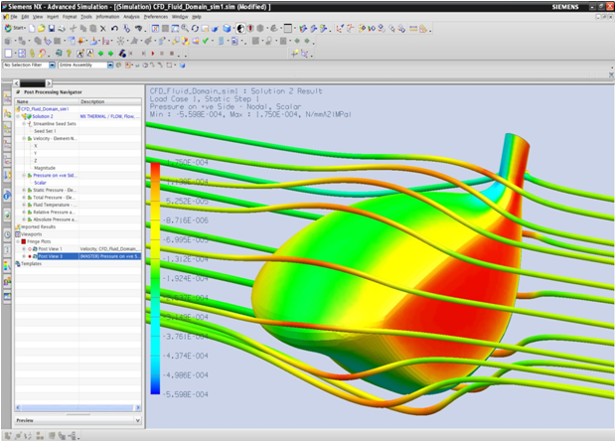Toggle the Post View 3 display marker
This screenshot has height=441, width=616.
31,255
